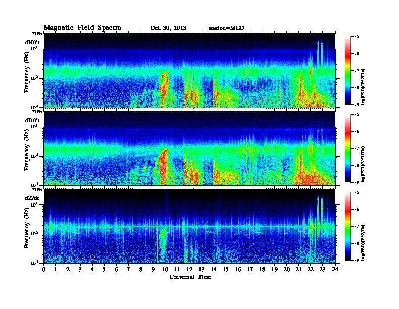Click hour tick label '6' on time axis

117,269
